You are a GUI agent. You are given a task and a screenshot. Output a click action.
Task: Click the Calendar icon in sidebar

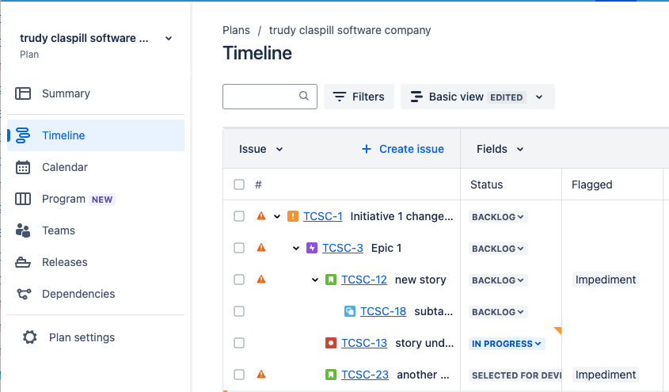coord(23,167)
